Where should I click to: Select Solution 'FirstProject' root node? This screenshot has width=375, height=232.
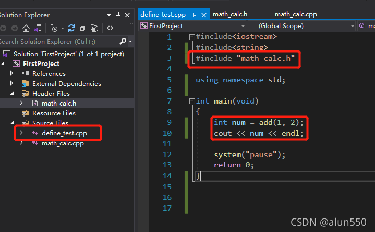pos(69,54)
